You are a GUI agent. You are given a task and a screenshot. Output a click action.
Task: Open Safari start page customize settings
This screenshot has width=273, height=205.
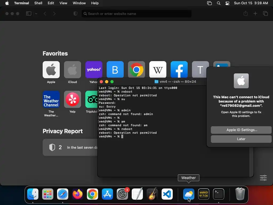[x=263, y=178]
